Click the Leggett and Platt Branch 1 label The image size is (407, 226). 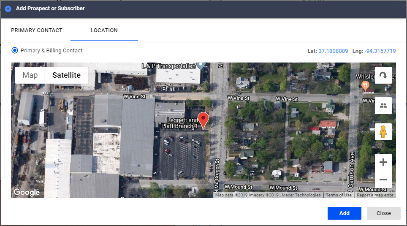pyautogui.click(x=179, y=123)
